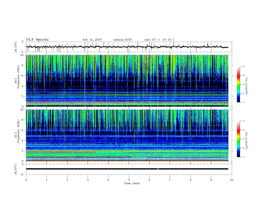Click the red baseline of ch.2 spectrogram
Image resolution: width=261 pixels, height=202 pixels.
[127, 161]
